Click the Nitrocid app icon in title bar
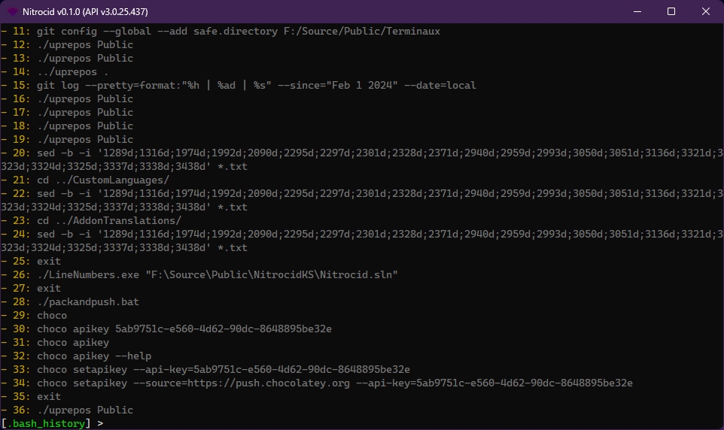 pos(13,11)
